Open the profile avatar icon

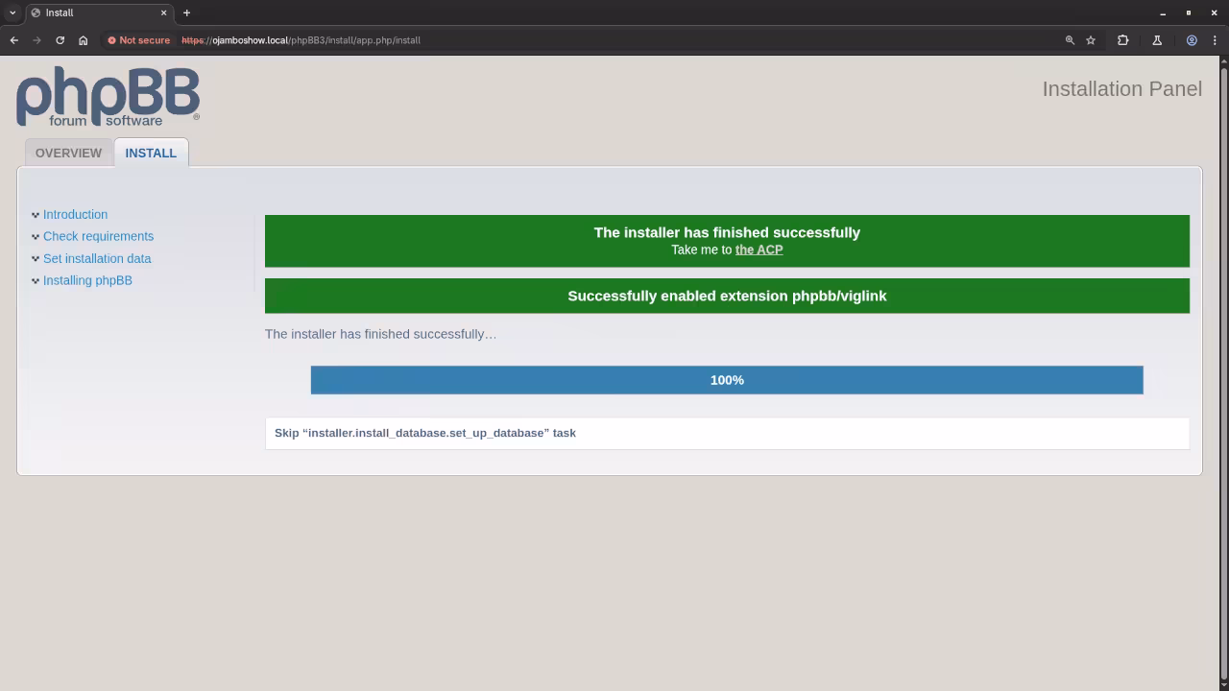(x=1192, y=40)
